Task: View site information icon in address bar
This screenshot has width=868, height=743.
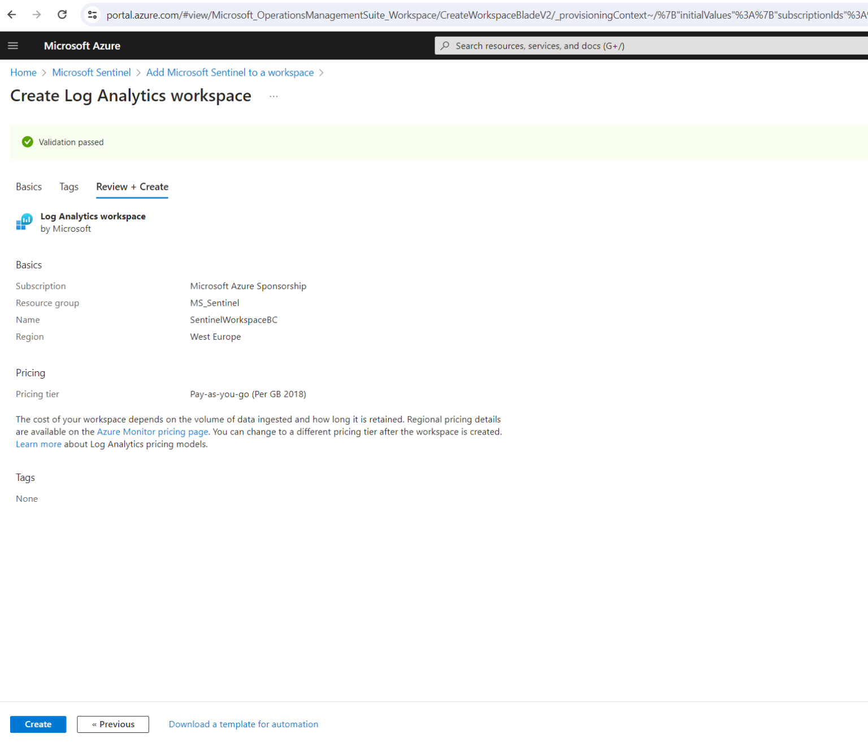Action: point(92,15)
